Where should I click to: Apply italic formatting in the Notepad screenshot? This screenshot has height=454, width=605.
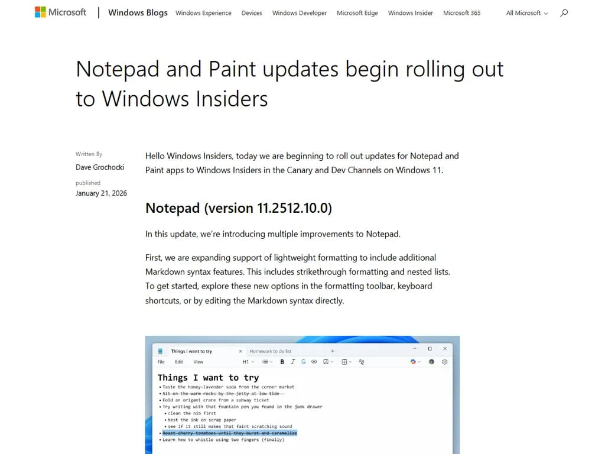[x=292, y=361]
